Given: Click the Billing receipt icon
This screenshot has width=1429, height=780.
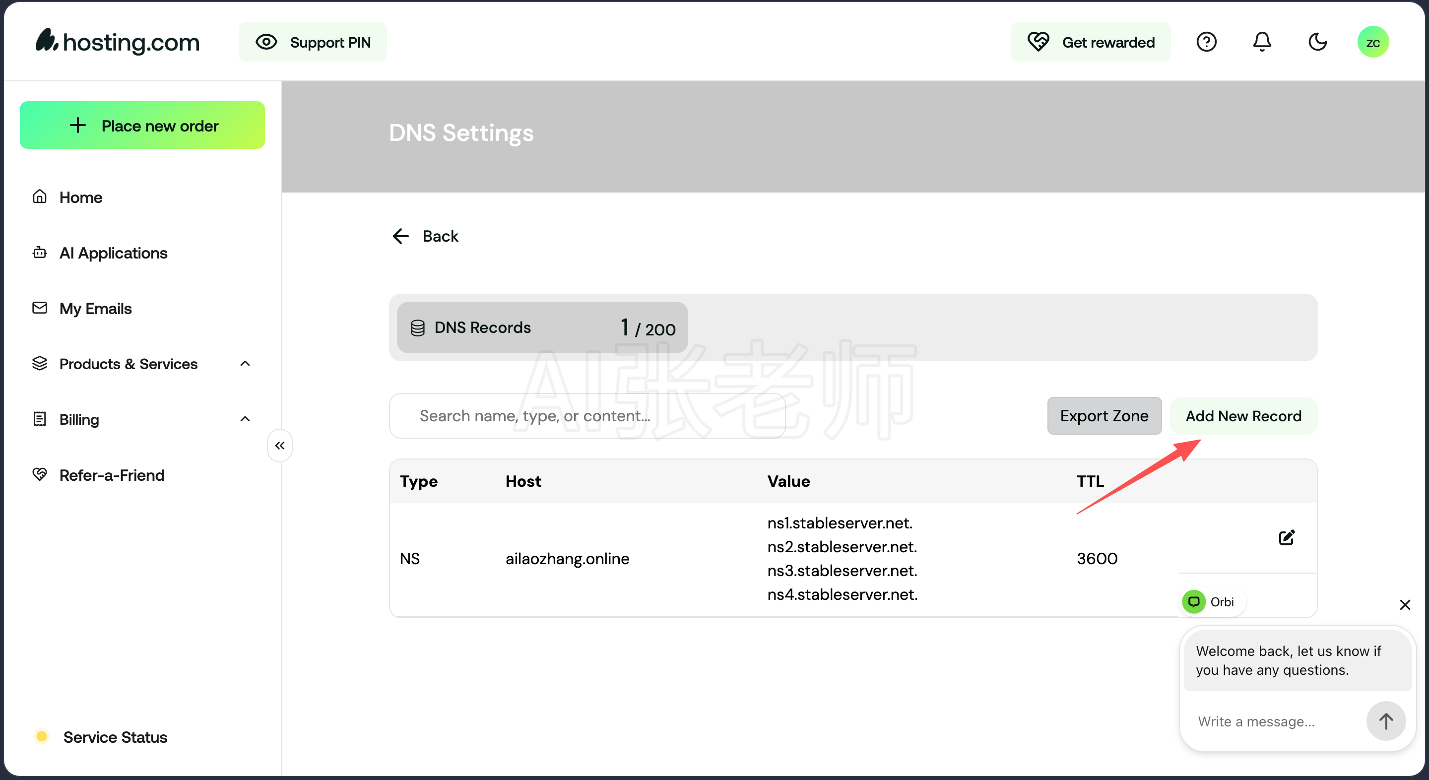Looking at the screenshot, I should click(40, 419).
